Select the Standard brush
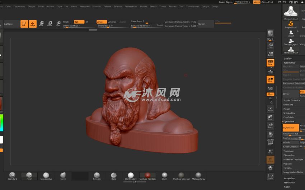 click(x=12, y=176)
